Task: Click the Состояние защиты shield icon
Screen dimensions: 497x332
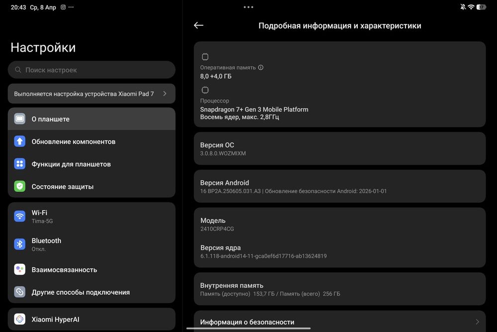Action: (20, 186)
